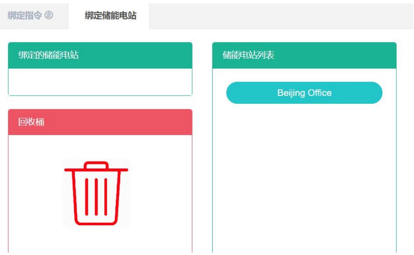The height and width of the screenshot is (255, 414).
Task: Click the empty bound stations drop area
Action: tap(100, 82)
